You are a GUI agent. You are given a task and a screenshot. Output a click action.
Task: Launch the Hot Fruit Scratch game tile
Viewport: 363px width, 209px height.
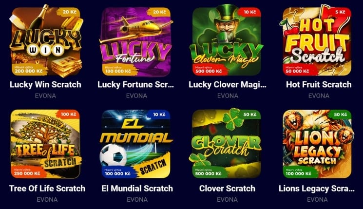pos(317,40)
